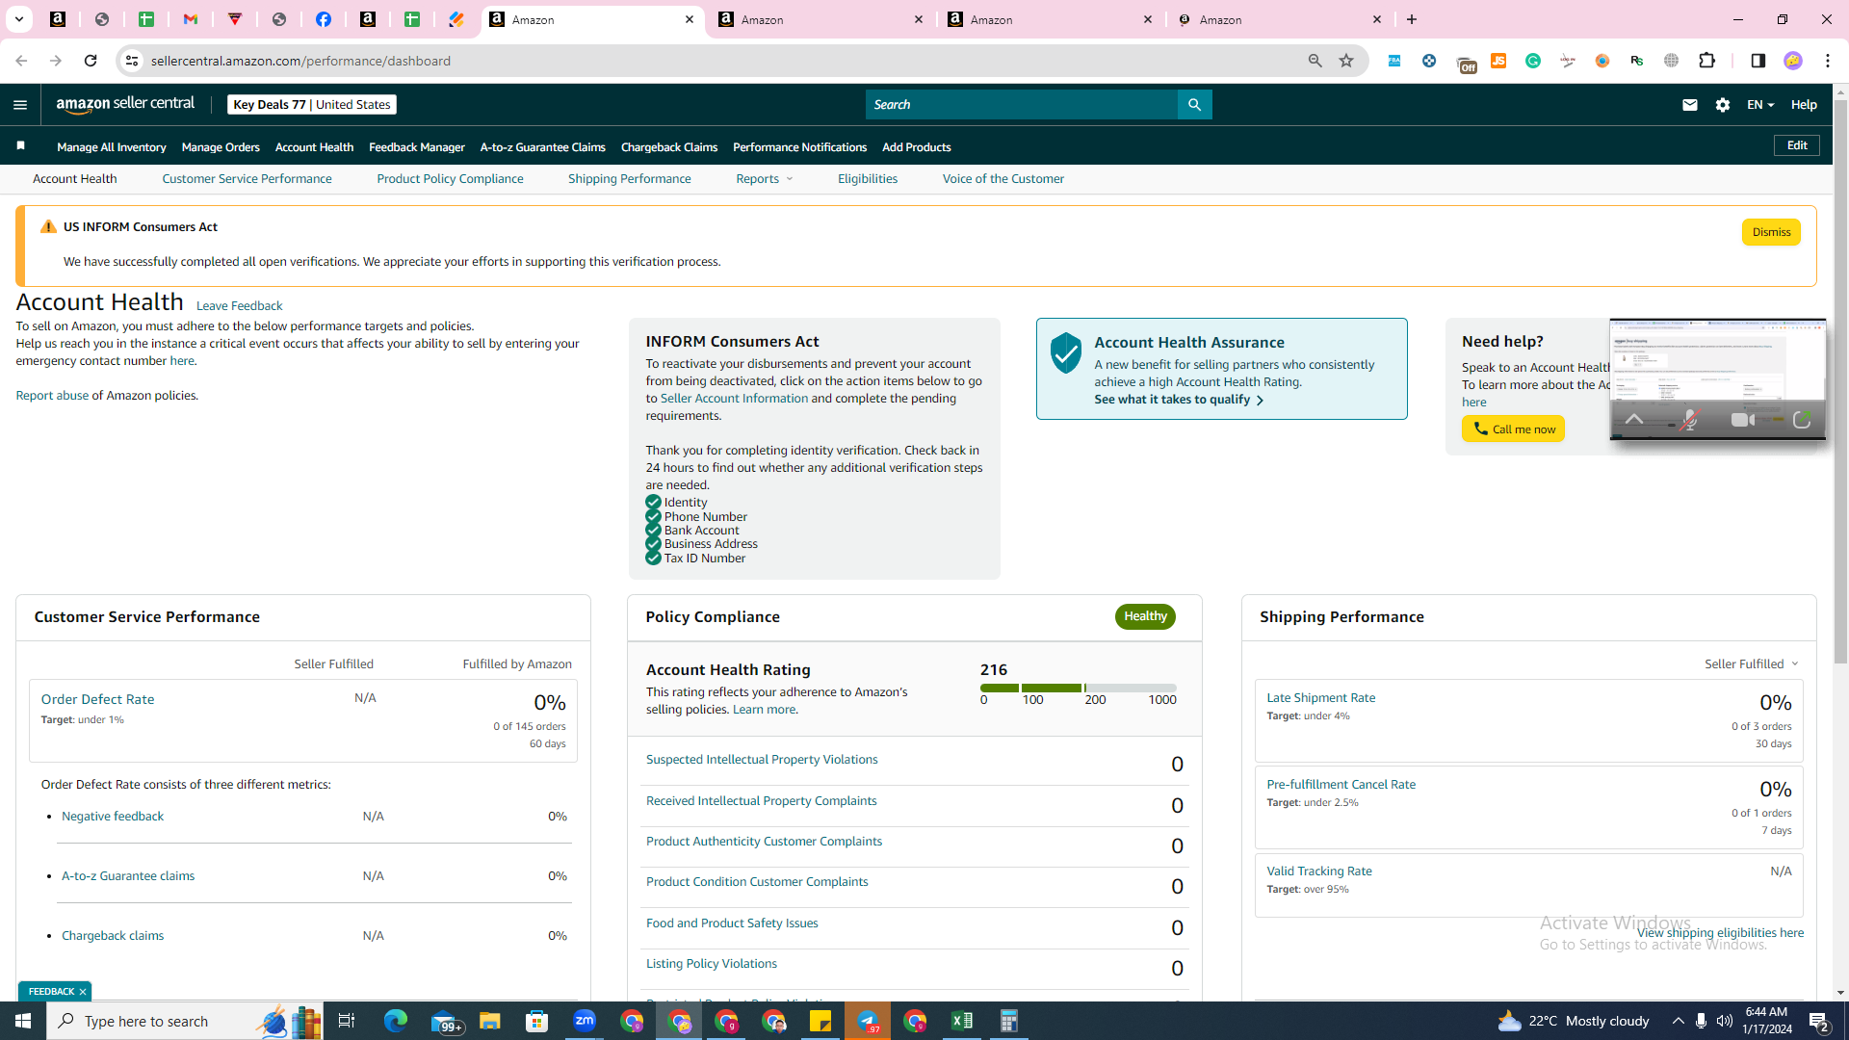This screenshot has height=1040, width=1849.
Task: Open Telegram from the taskbar
Action: tap(868, 1021)
